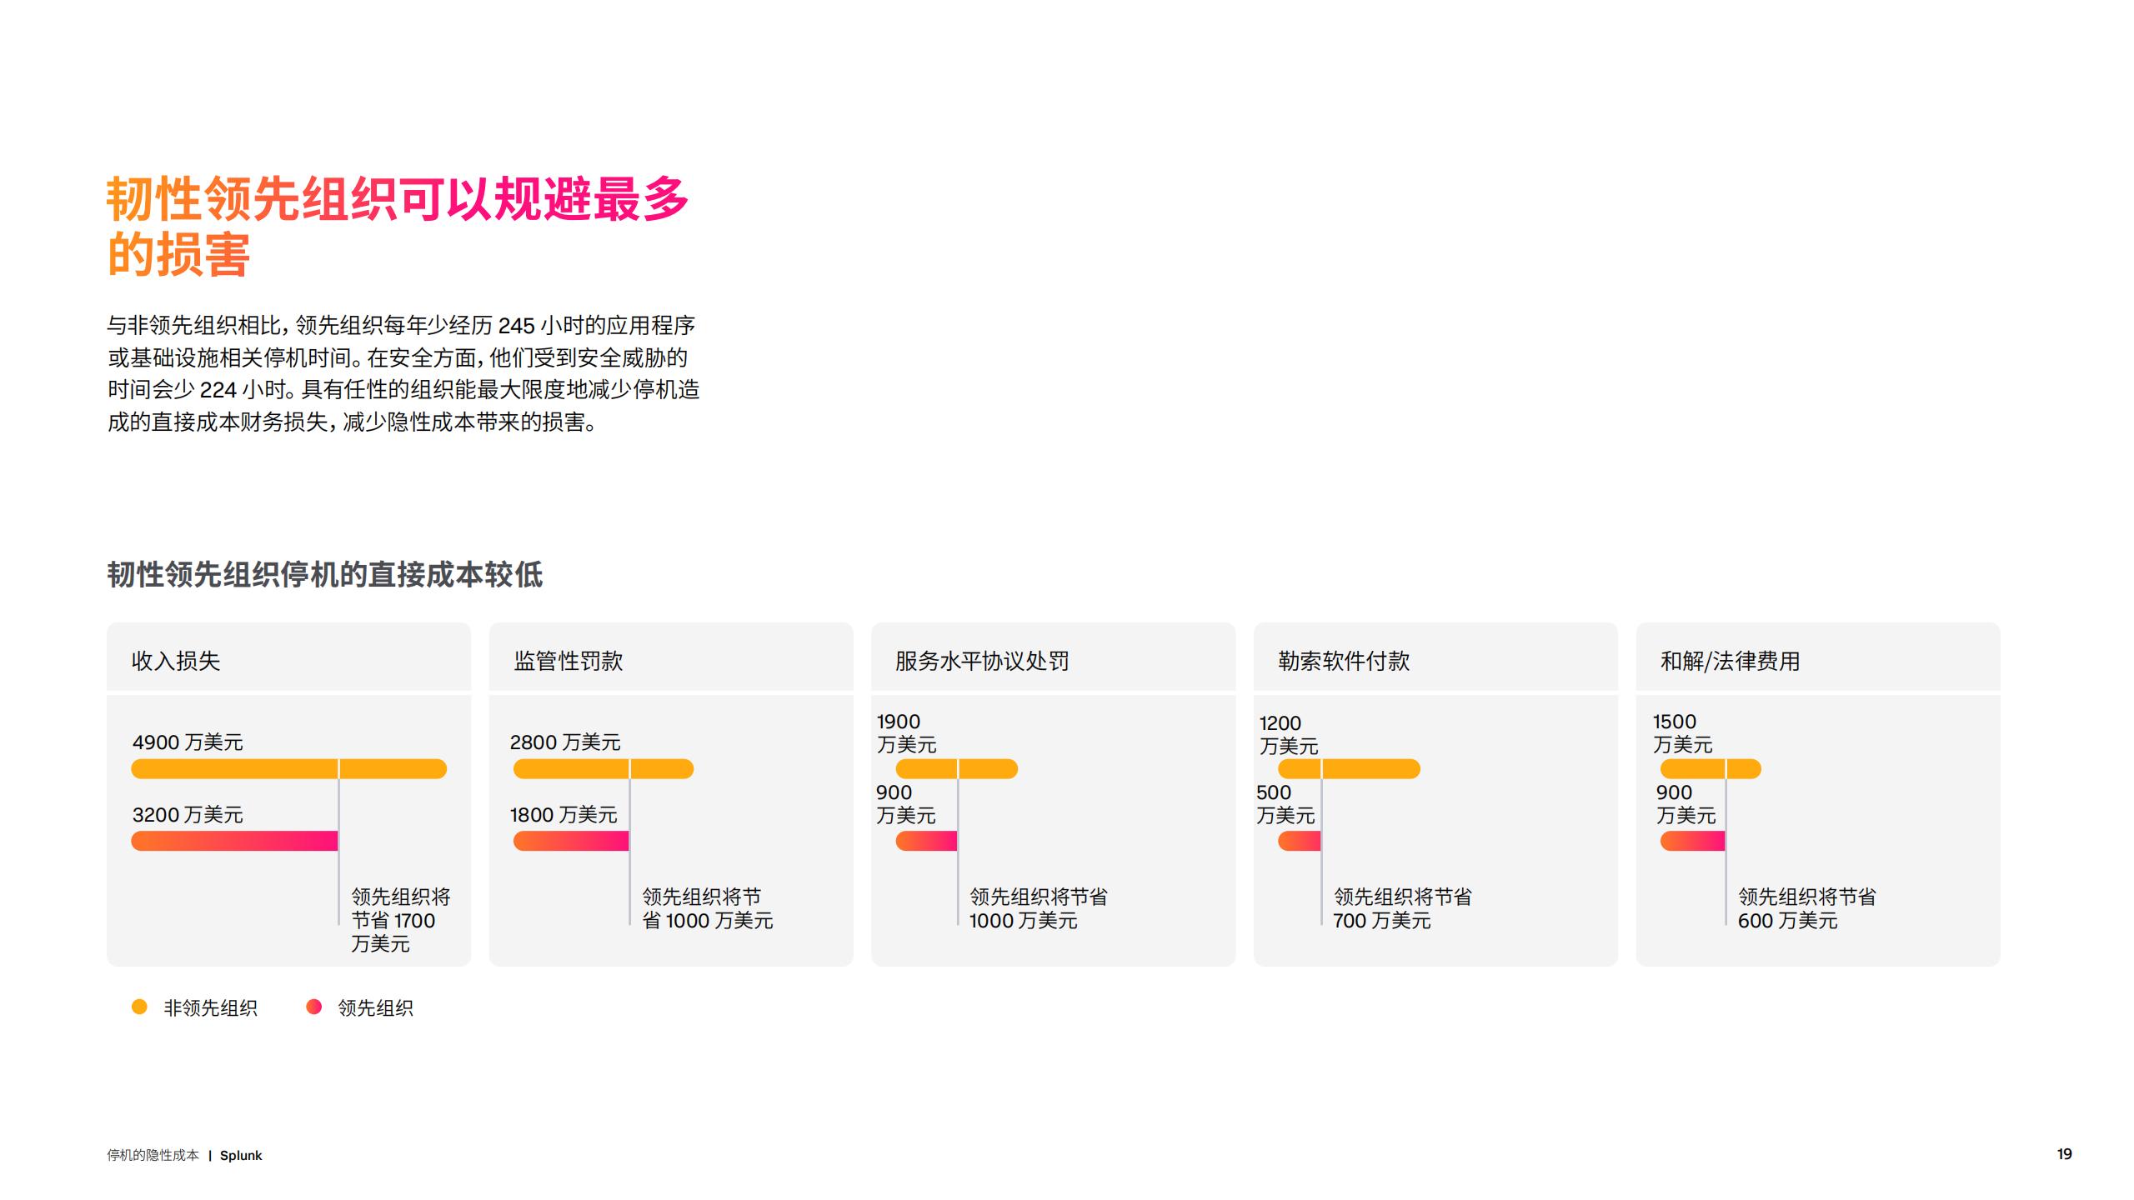Screen dimensions: 2134x1200
Task: Click page number 19
Action: pos(2064,1154)
